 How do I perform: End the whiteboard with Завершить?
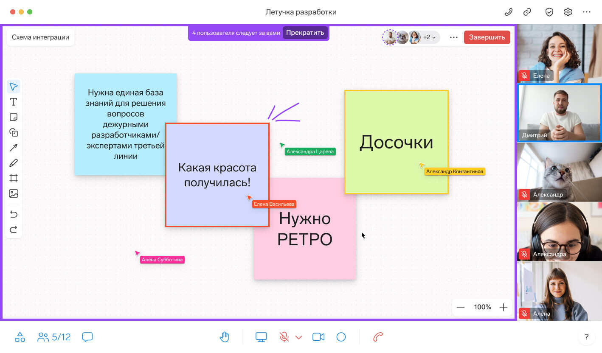(487, 37)
